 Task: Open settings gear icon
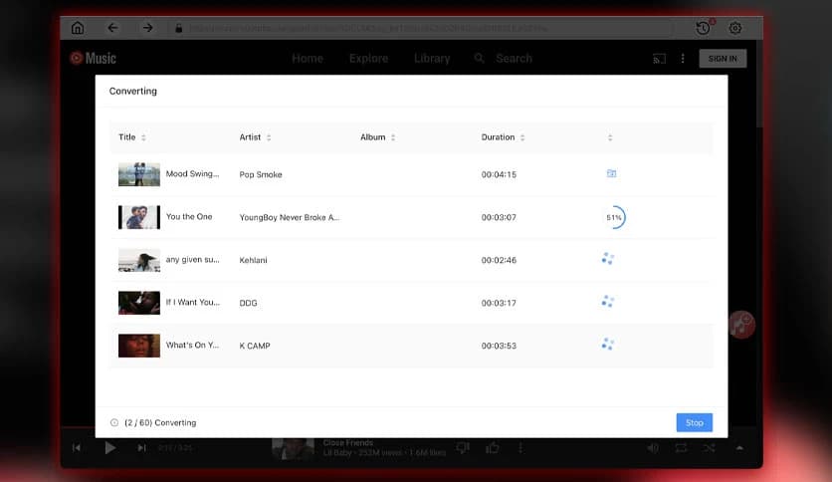pyautogui.click(x=734, y=28)
